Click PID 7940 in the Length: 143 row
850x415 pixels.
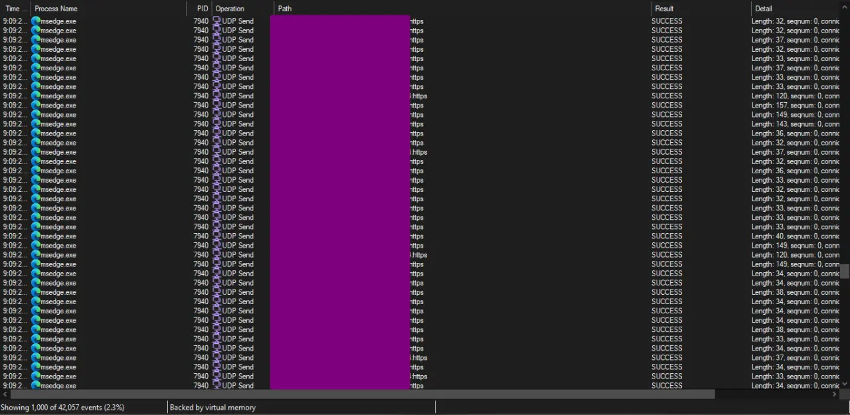pyautogui.click(x=201, y=124)
